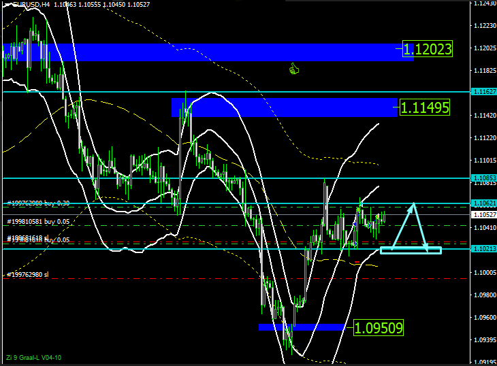Click the 1.11420 value on price axis
This screenshot has height=366, width=497.
pyautogui.click(x=485, y=115)
